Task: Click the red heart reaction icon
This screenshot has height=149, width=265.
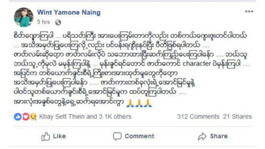Action: (26, 117)
